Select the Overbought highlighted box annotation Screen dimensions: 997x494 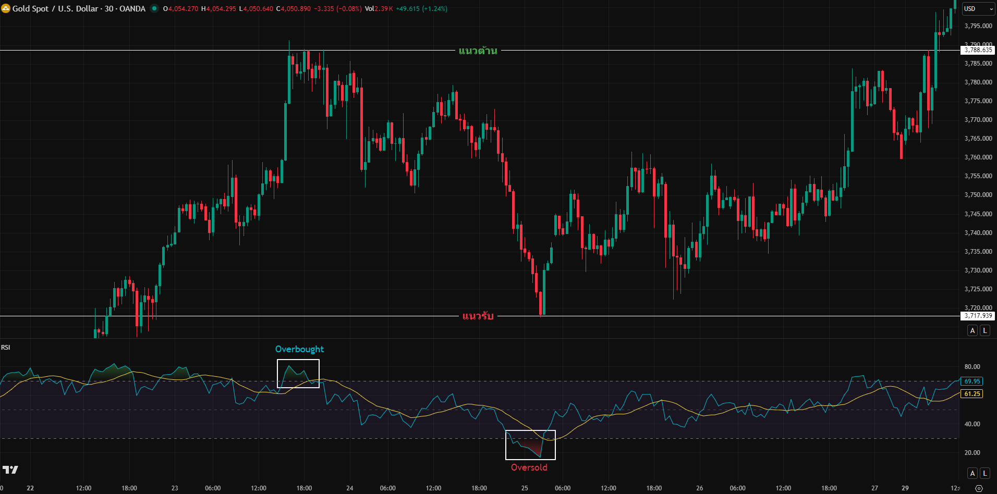298,373
